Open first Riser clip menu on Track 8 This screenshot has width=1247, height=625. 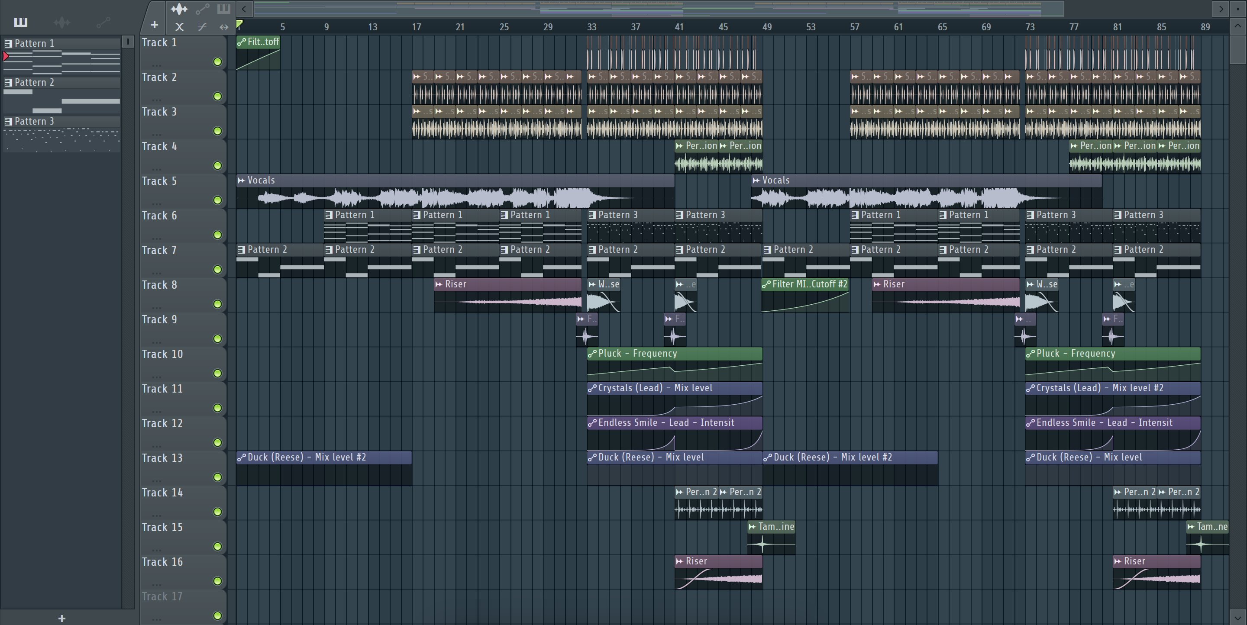pyautogui.click(x=439, y=284)
